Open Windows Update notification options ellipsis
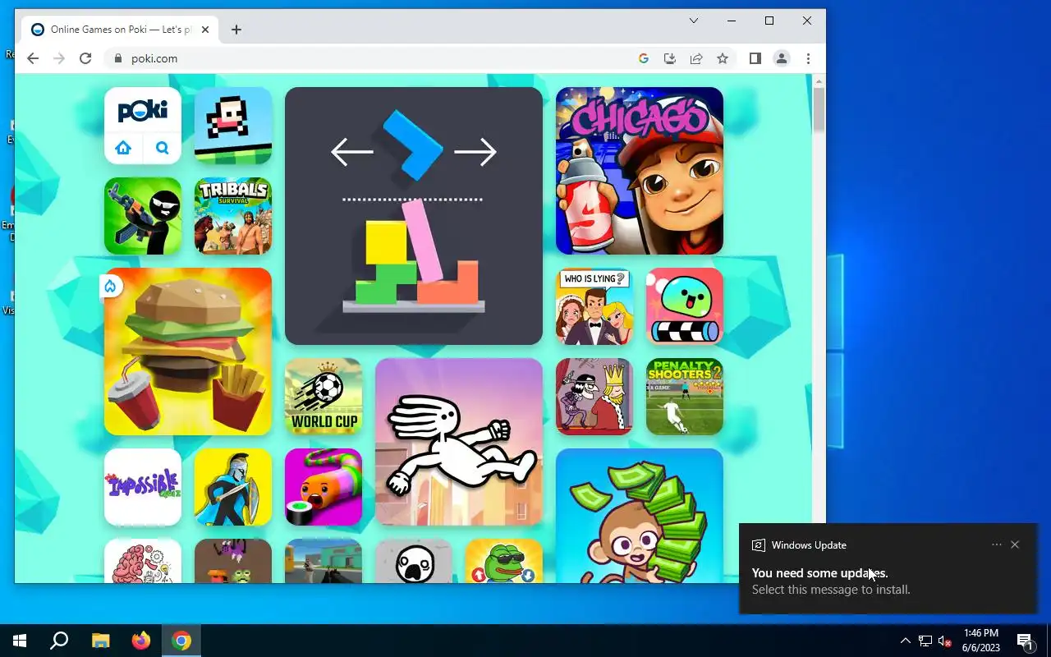Screen dimensions: 1051x657 (x=997, y=544)
